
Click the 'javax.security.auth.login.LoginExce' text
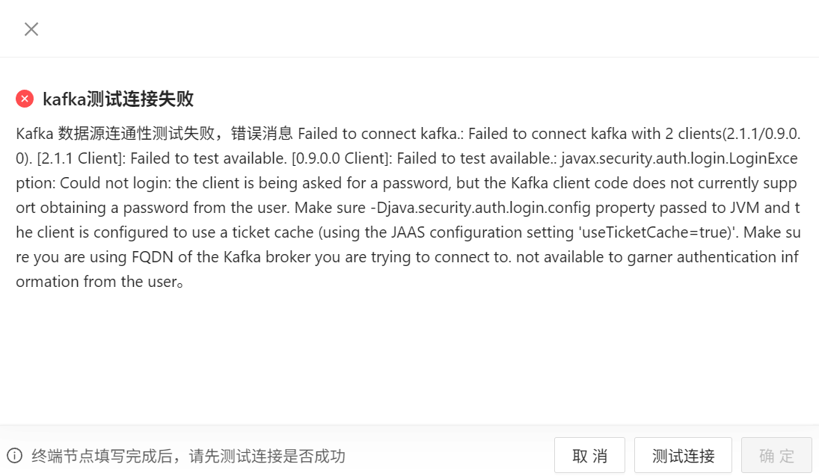coord(680,158)
